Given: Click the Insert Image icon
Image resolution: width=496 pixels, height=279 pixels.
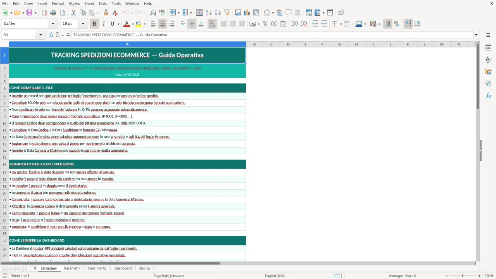Looking at the screenshot, I should pos(238,13).
